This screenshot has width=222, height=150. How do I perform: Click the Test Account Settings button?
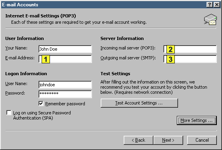139,103
